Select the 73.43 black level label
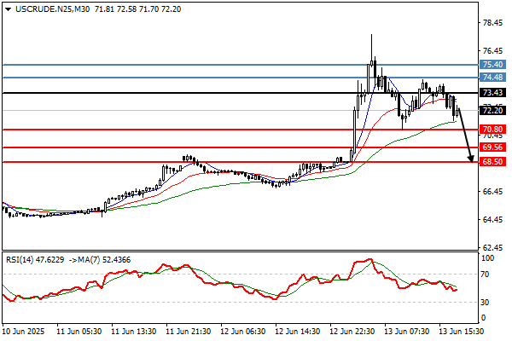The width and height of the screenshot is (512, 341). click(492, 93)
